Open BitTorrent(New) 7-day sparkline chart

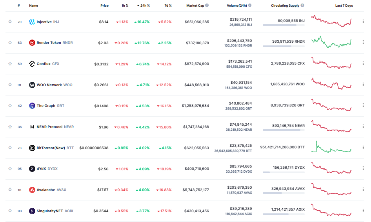click(x=331, y=147)
